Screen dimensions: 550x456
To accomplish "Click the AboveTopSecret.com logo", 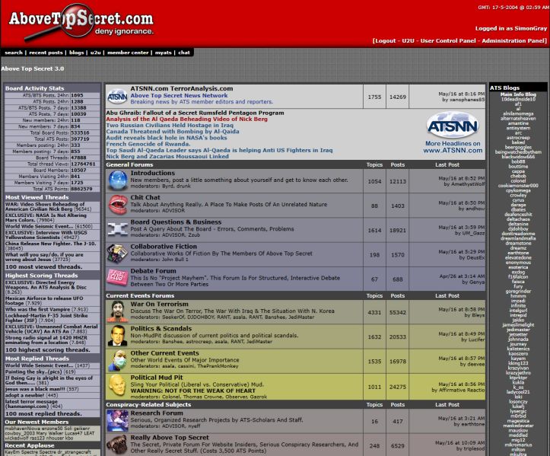I will (x=81, y=23).
